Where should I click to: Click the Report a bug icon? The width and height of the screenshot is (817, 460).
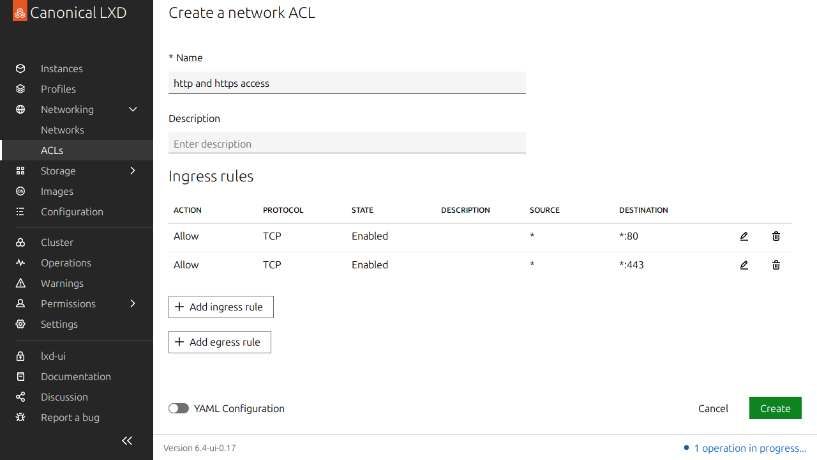[x=20, y=417]
